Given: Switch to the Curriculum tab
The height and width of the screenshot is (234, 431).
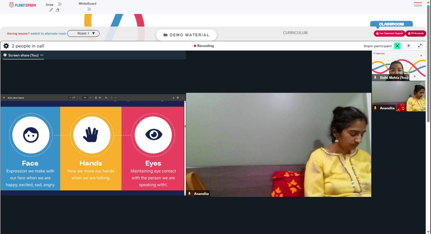Looking at the screenshot, I should point(295,33).
